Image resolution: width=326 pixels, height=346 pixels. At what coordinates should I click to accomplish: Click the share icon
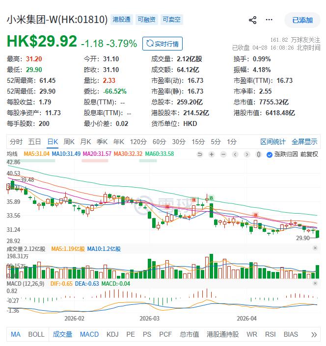click(253, 20)
